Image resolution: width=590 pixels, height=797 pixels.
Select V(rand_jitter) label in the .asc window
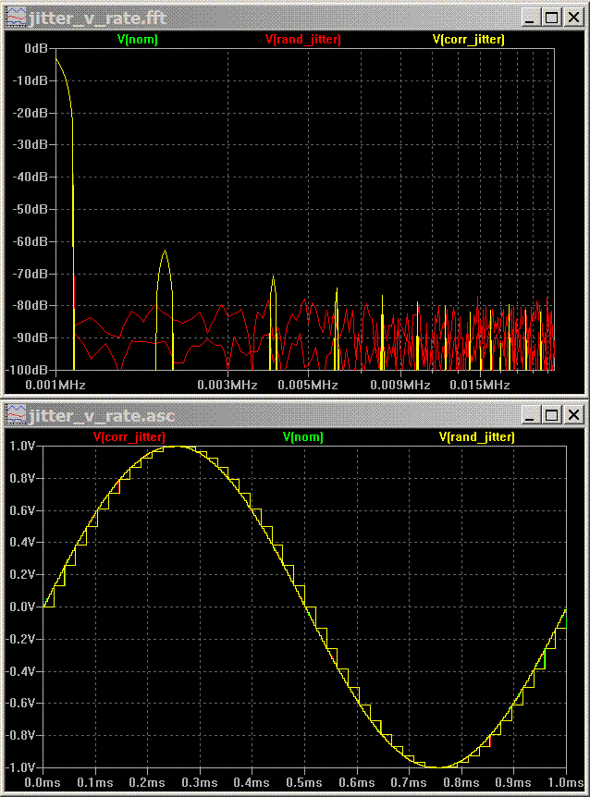point(476,437)
